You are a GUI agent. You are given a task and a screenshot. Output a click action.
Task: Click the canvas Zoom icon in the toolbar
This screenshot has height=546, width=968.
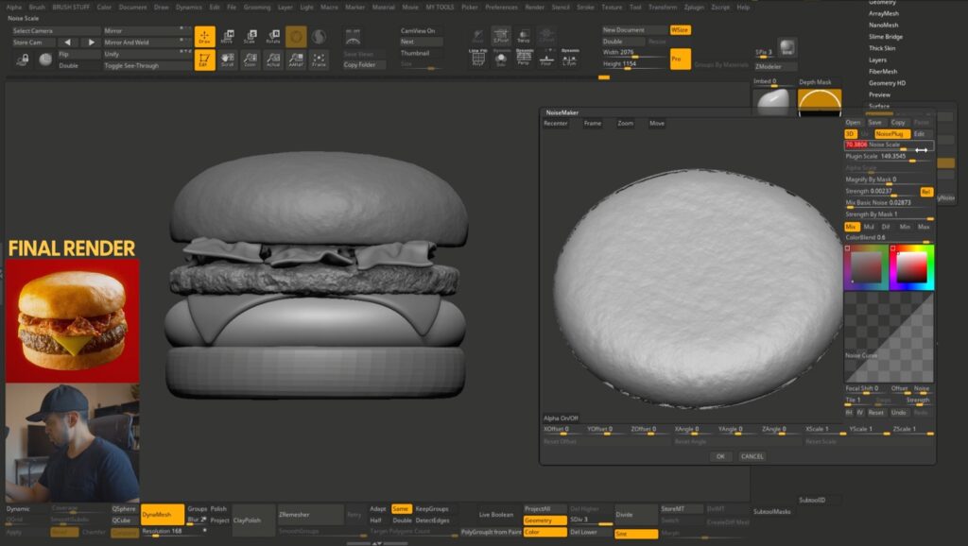250,60
